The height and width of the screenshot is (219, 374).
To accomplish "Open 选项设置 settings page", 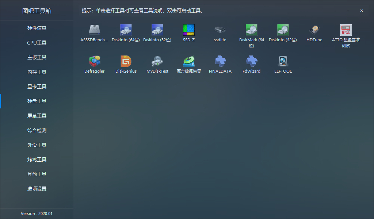I will [37, 189].
